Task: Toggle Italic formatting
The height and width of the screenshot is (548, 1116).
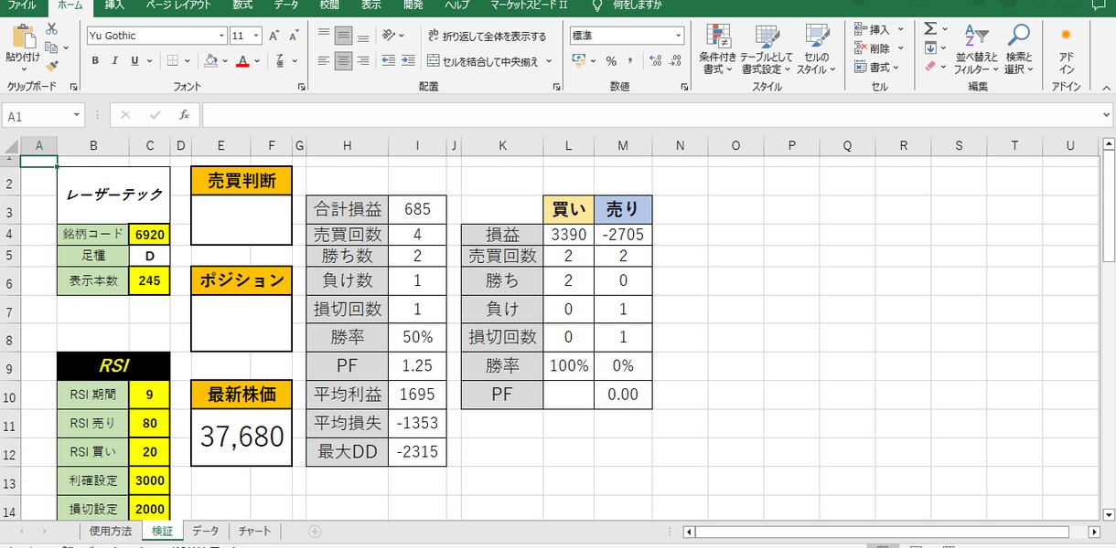Action: [x=115, y=61]
